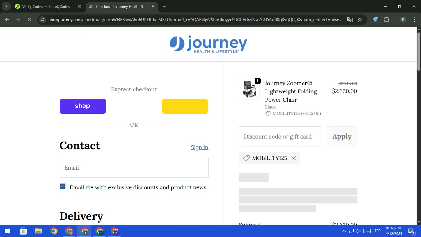The width and height of the screenshot is (421, 237).
Task: Open the Bitwarden shield extension icon
Action: [x=375, y=20]
